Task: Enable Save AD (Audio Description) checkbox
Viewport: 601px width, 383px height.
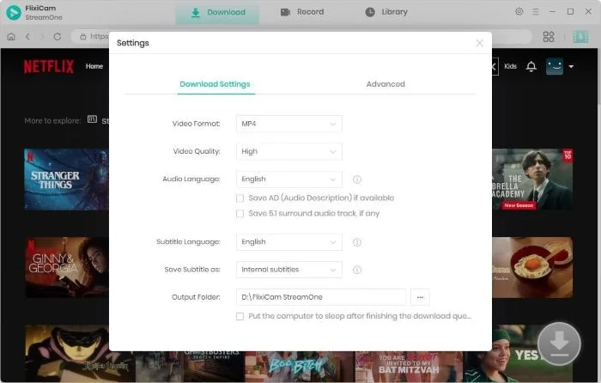Action: point(240,198)
